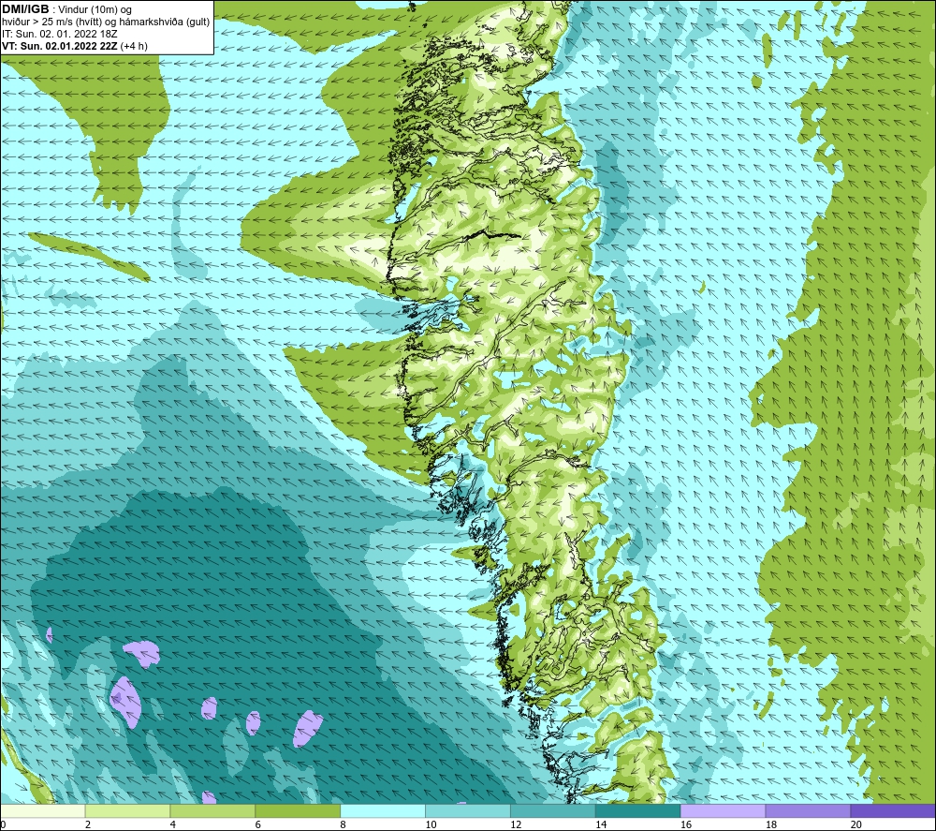This screenshot has width=936, height=831.
Task: Click the 'IT: Sun. 02. 01. 2022 18Z' line
Action: click(60, 34)
